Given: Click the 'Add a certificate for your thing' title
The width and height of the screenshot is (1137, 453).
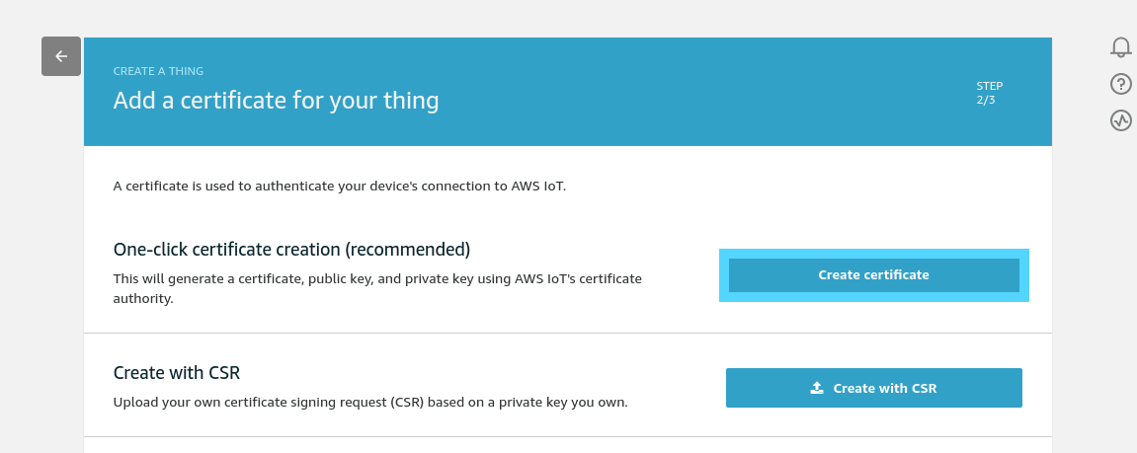Looking at the screenshot, I should [x=276, y=100].
